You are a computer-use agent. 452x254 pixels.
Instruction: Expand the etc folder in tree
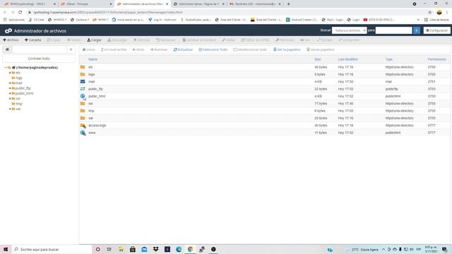click(10, 73)
